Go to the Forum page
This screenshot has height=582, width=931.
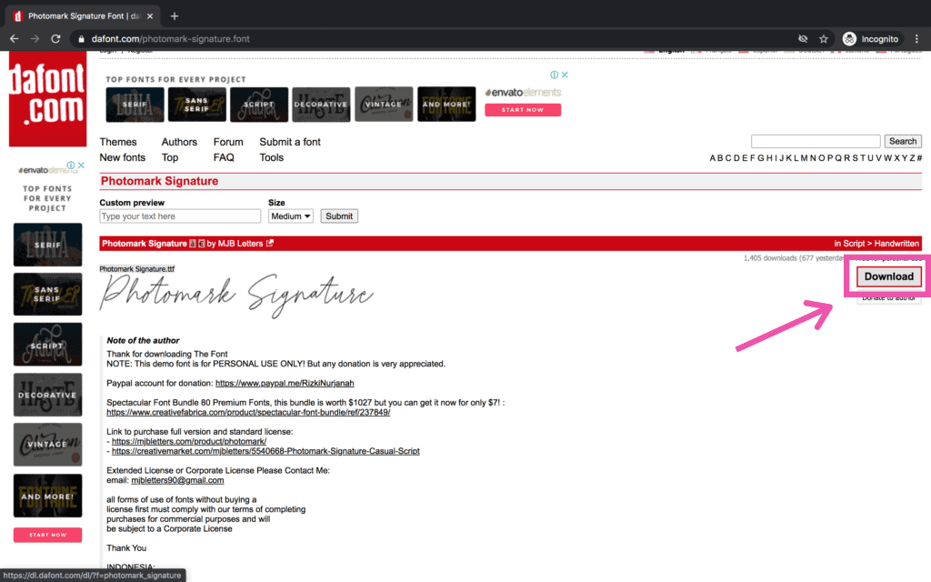point(228,142)
